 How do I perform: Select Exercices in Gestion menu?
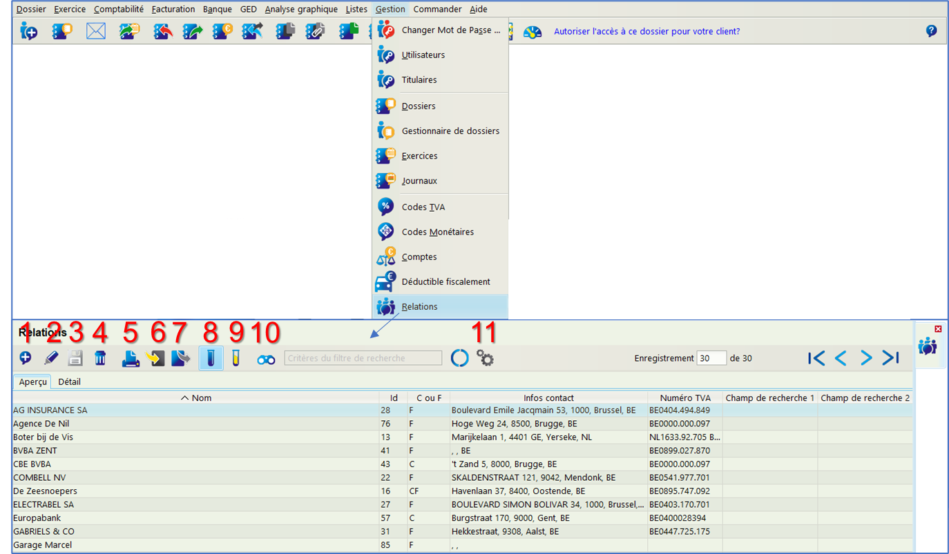[440, 156]
